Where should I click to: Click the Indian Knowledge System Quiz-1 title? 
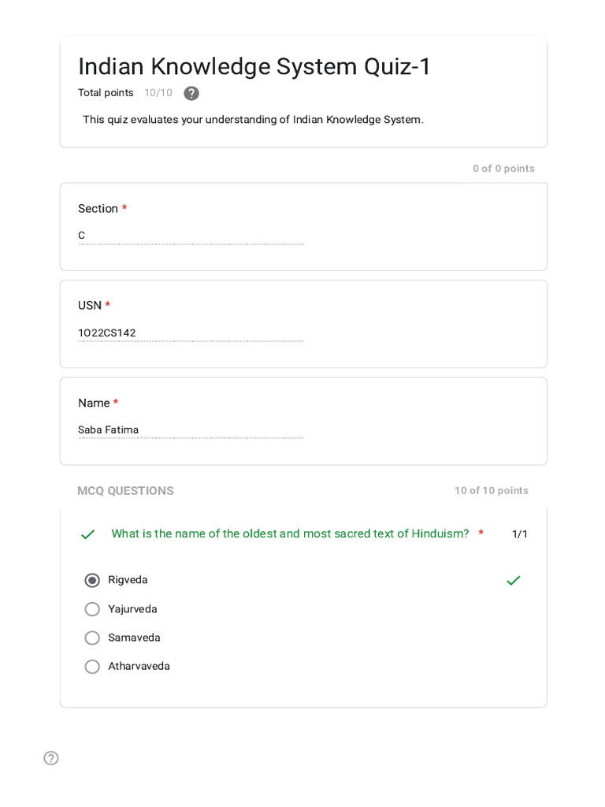254,66
